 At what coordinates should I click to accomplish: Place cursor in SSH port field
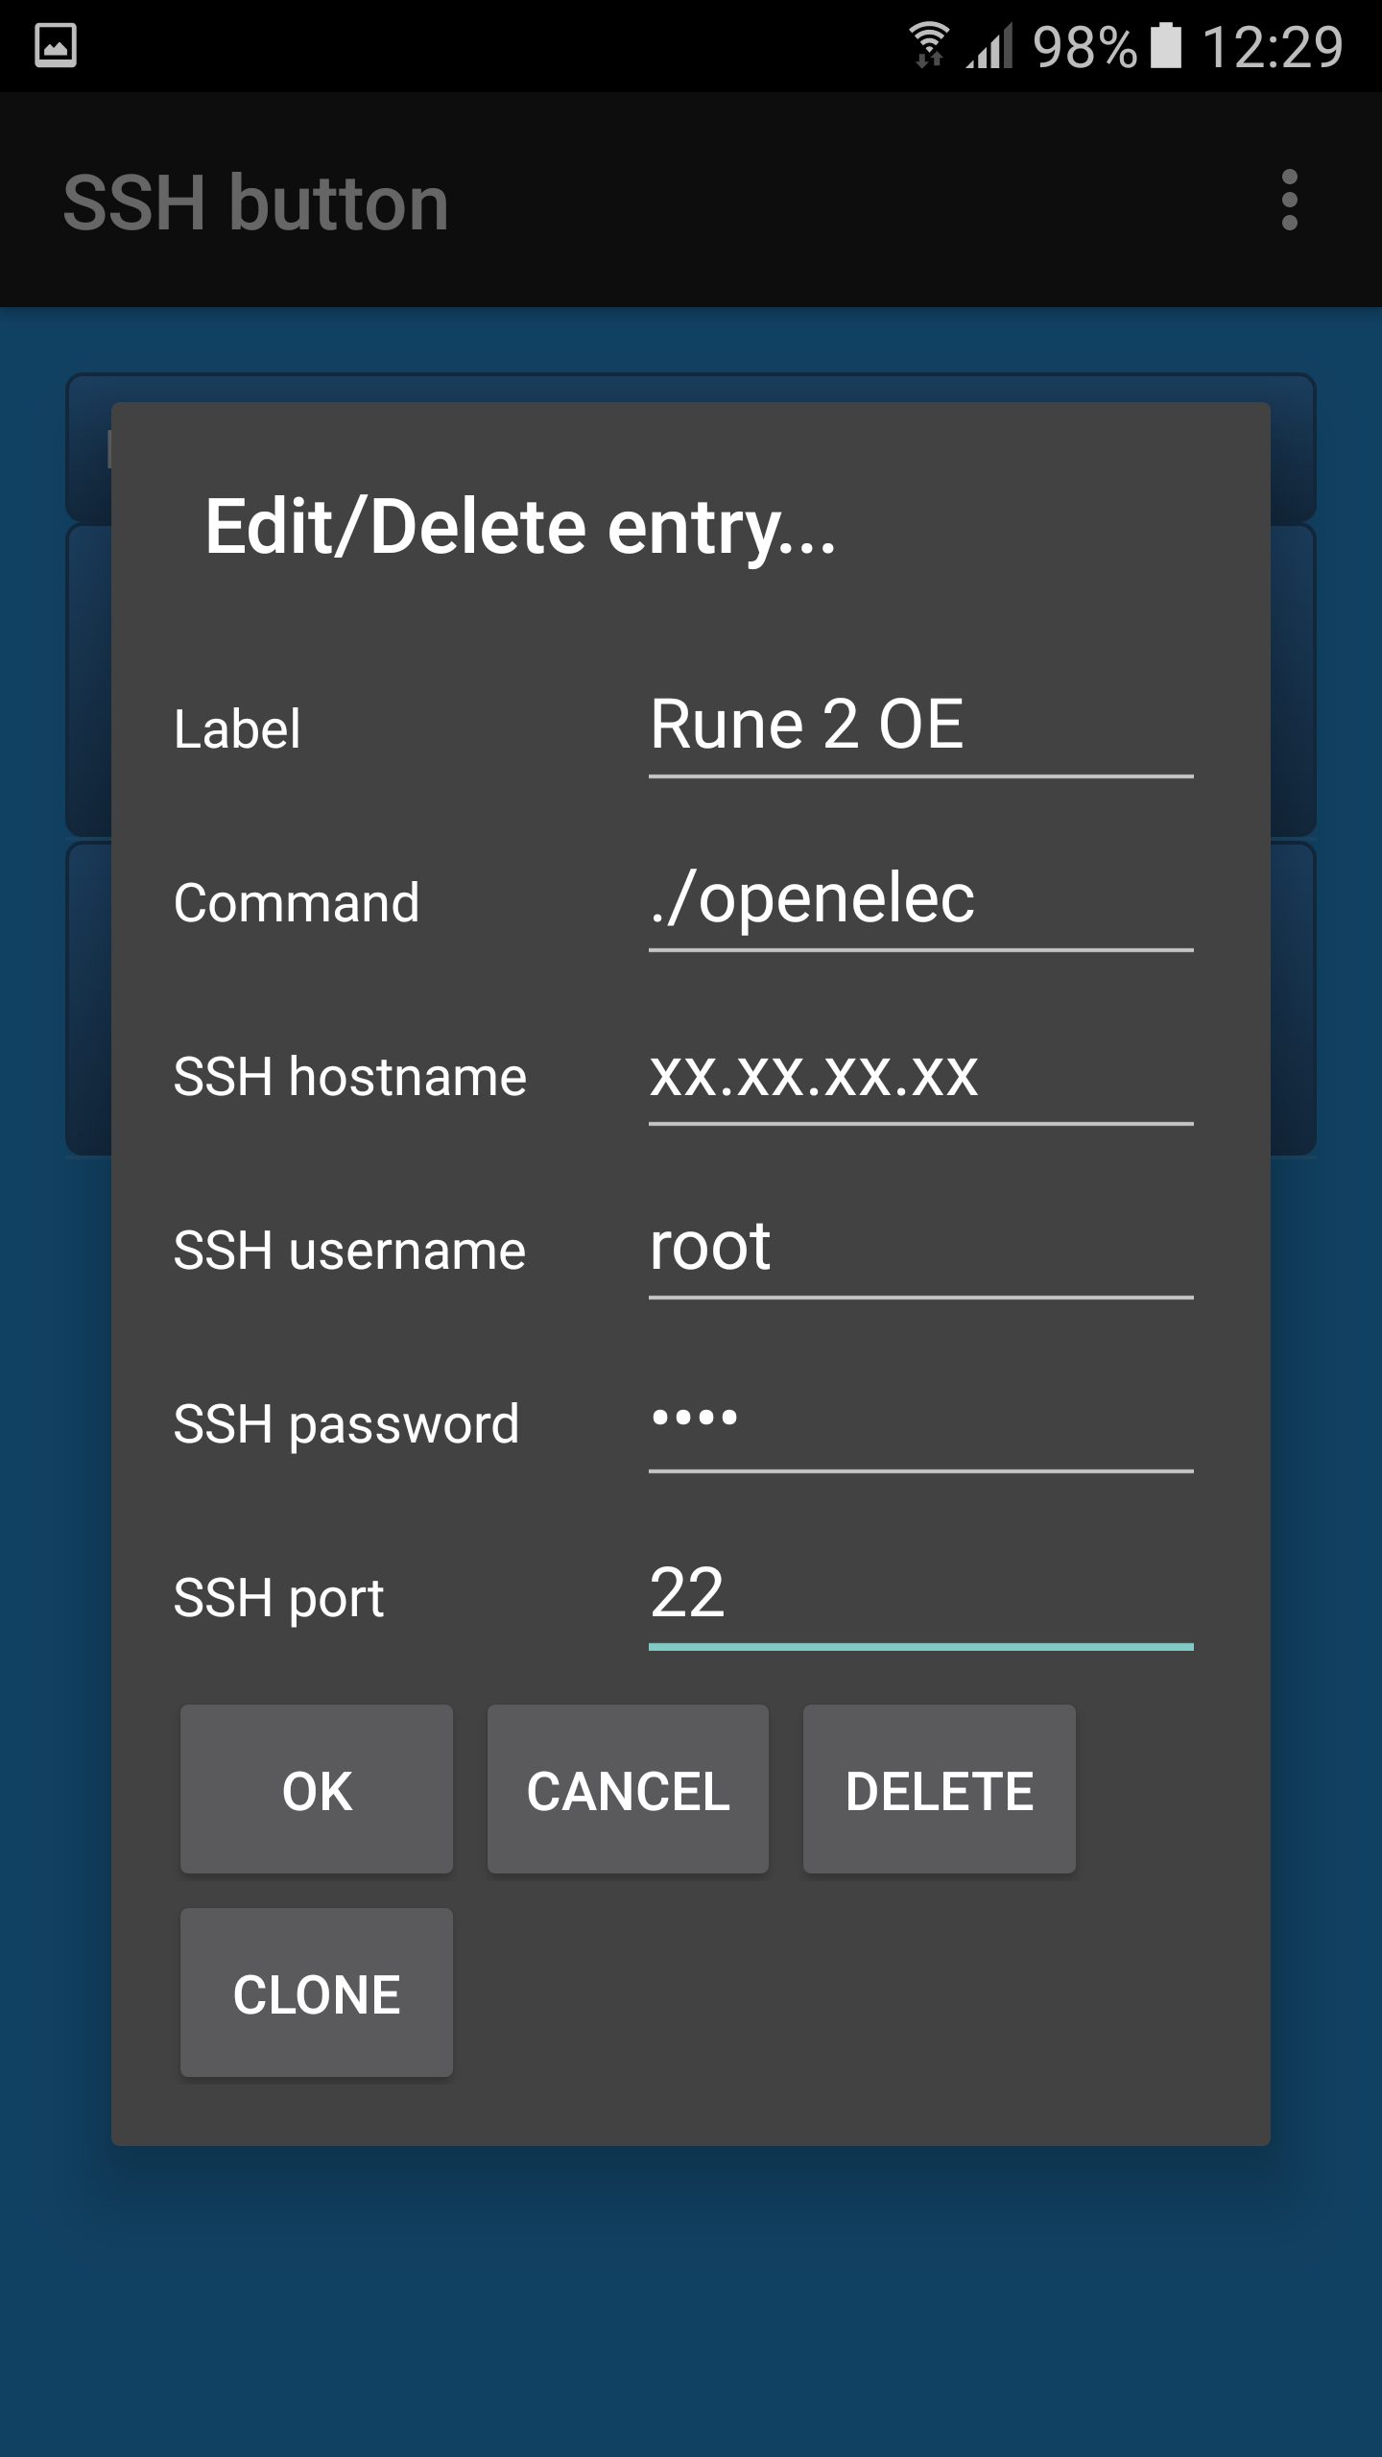[x=919, y=1595]
